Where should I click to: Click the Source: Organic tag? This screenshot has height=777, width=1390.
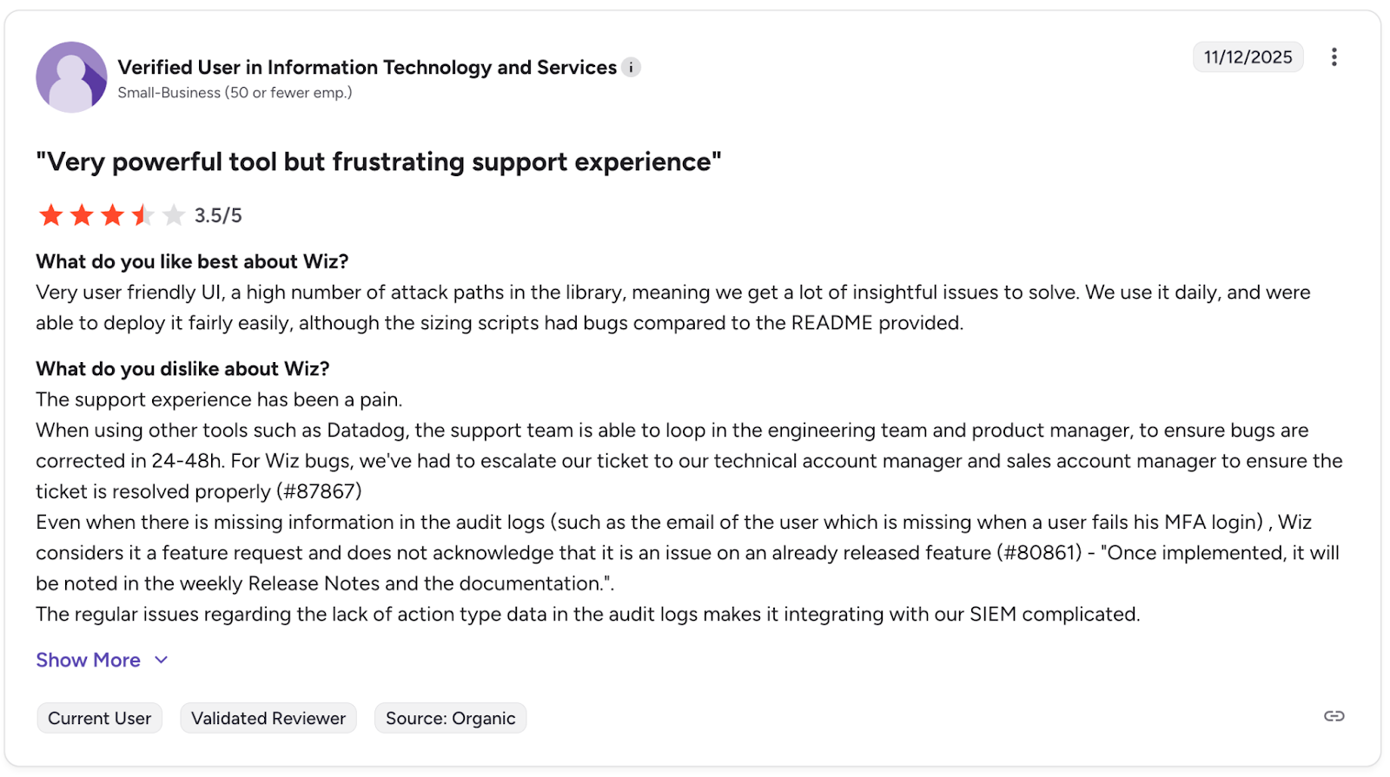(450, 718)
